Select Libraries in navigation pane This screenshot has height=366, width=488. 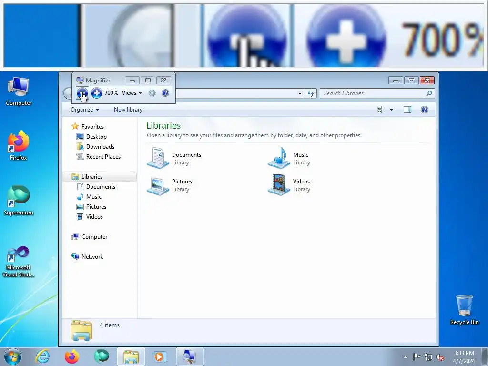(x=100, y=176)
